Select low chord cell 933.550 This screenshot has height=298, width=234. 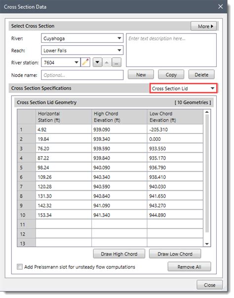175,148
